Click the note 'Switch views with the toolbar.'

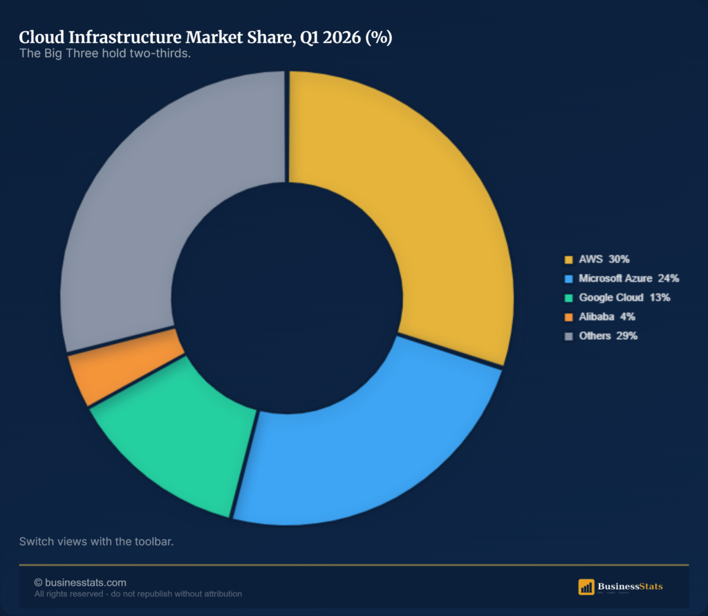(x=96, y=541)
